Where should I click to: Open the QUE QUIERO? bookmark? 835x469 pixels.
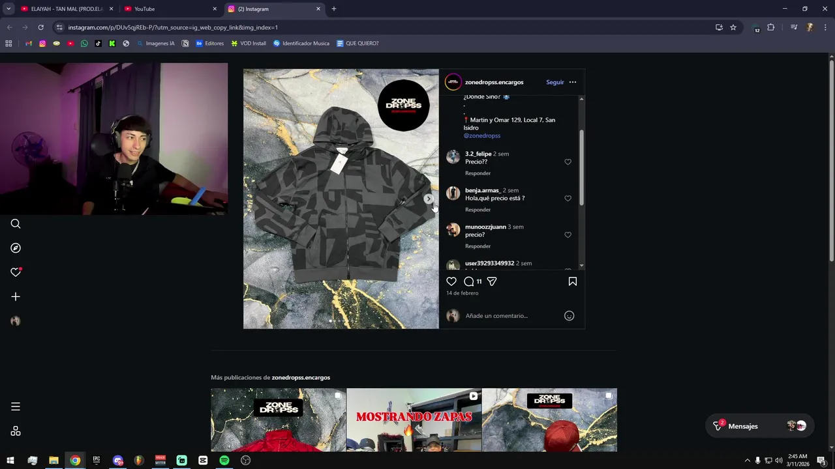[357, 44]
